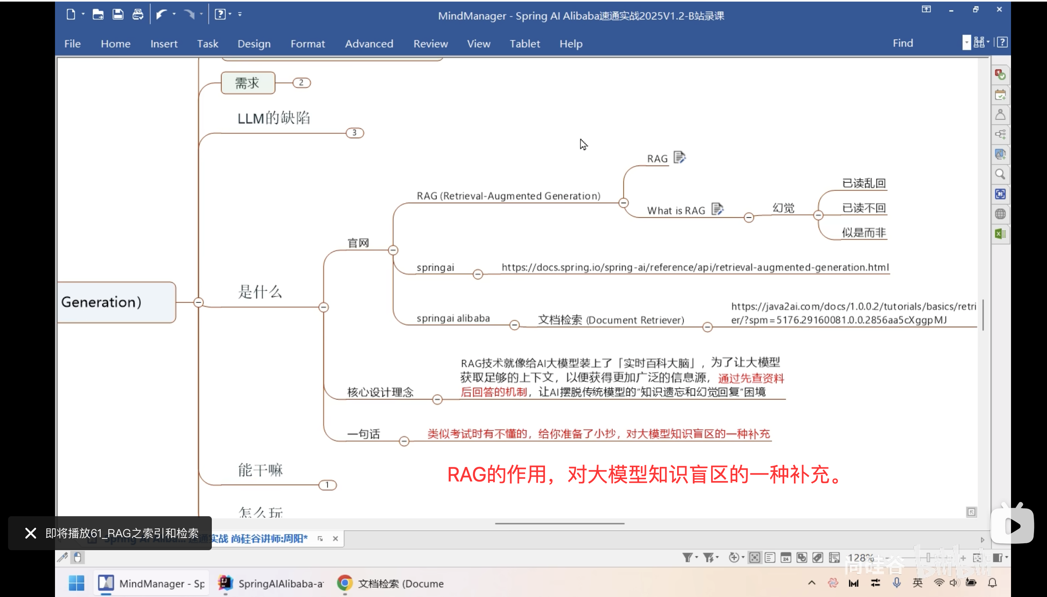The image size is (1047, 597).
Task: Save the map using the Save icon
Action: click(118, 15)
